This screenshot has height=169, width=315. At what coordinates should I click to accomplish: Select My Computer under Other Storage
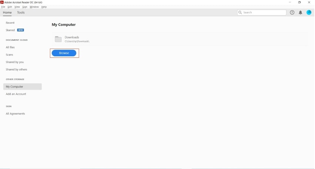point(23,87)
